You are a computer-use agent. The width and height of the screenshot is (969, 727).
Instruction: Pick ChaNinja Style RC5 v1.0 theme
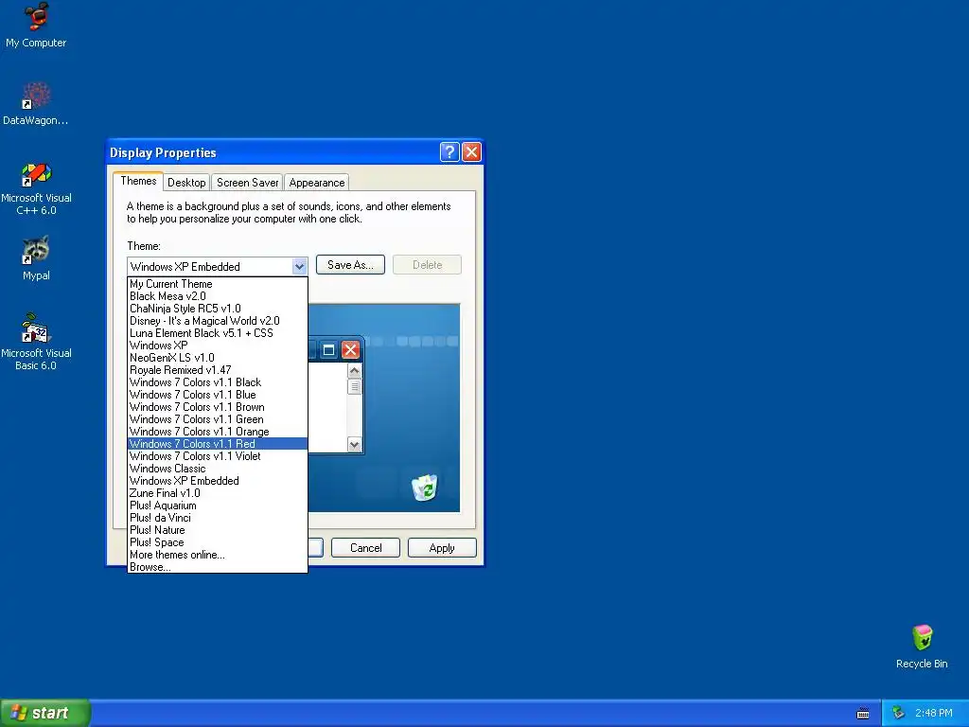click(218, 309)
